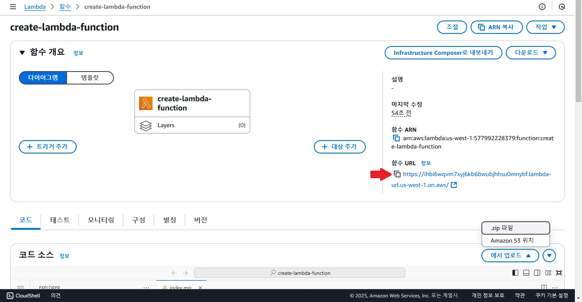Viewport: 582px width, 302px height.
Task: Click the 트리거 추가 button
Action: 48,147
